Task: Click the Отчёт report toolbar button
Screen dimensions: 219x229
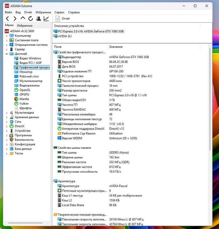Action: 62,19
